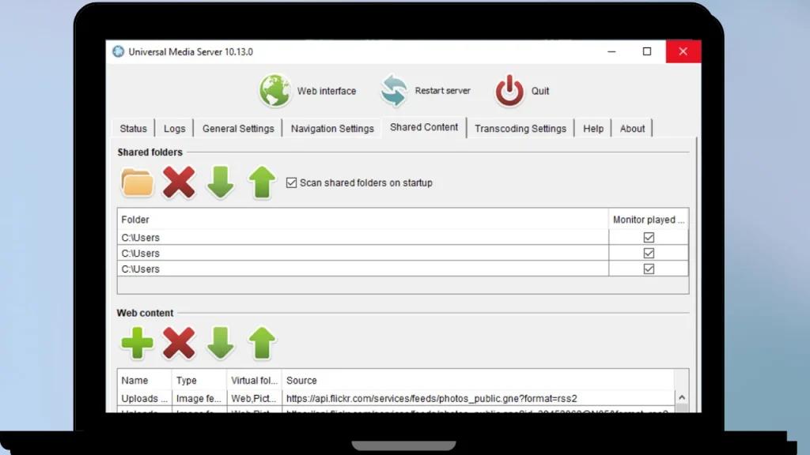
Task: Click the web content scrollbar up arrow
Action: [x=682, y=397]
